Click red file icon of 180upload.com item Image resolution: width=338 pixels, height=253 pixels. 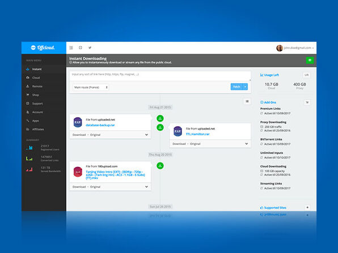pyautogui.click(x=78, y=172)
